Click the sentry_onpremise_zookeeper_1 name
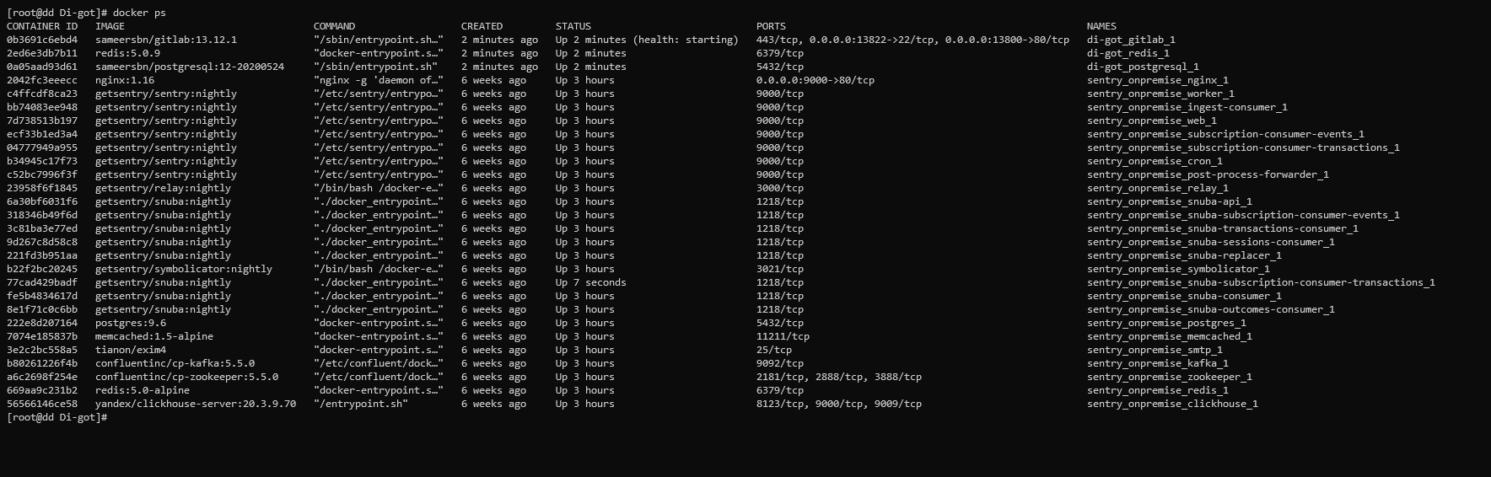 (x=1170, y=377)
